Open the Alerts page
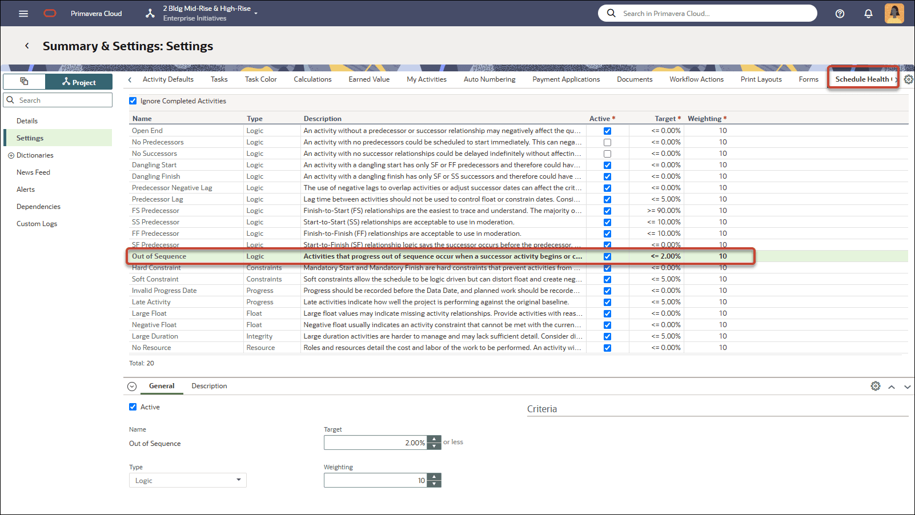Image resolution: width=915 pixels, height=515 pixels. (x=26, y=190)
